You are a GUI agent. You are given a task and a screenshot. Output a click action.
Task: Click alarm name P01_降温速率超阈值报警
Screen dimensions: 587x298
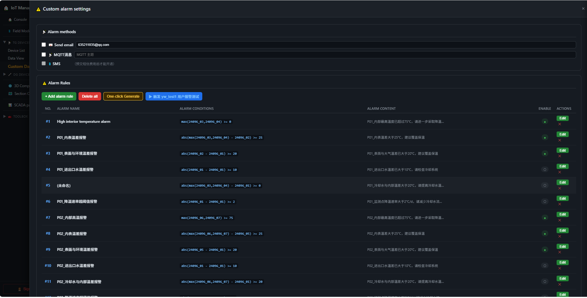[x=77, y=202]
